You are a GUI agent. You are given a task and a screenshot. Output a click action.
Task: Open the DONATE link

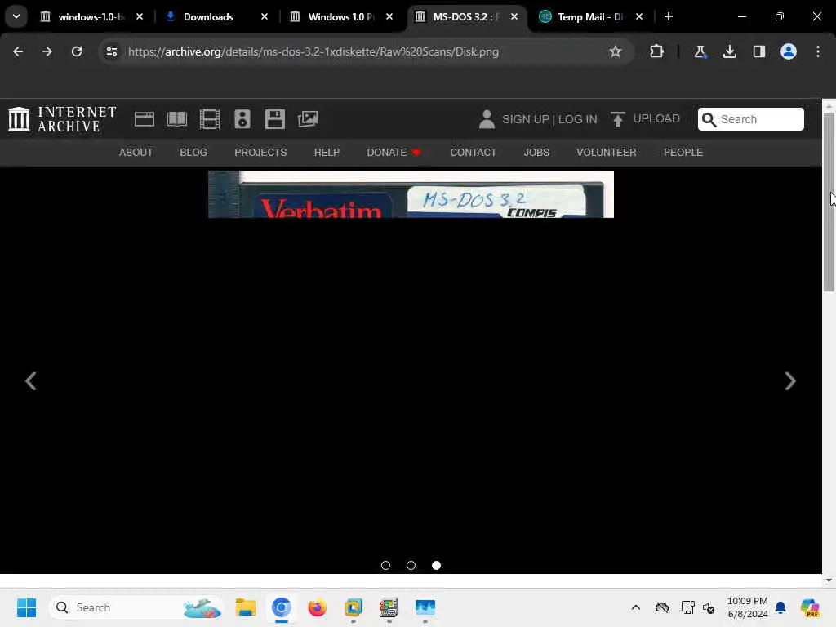394,153
